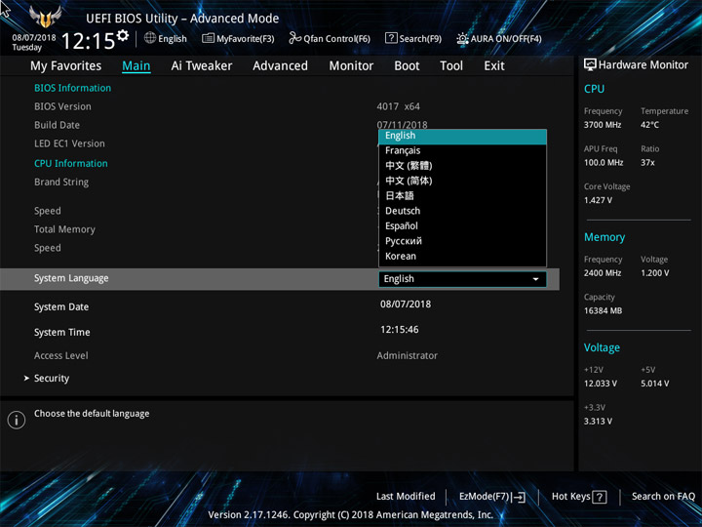Switch to EzMode(F7)
The width and height of the screenshot is (702, 527).
pos(492,497)
